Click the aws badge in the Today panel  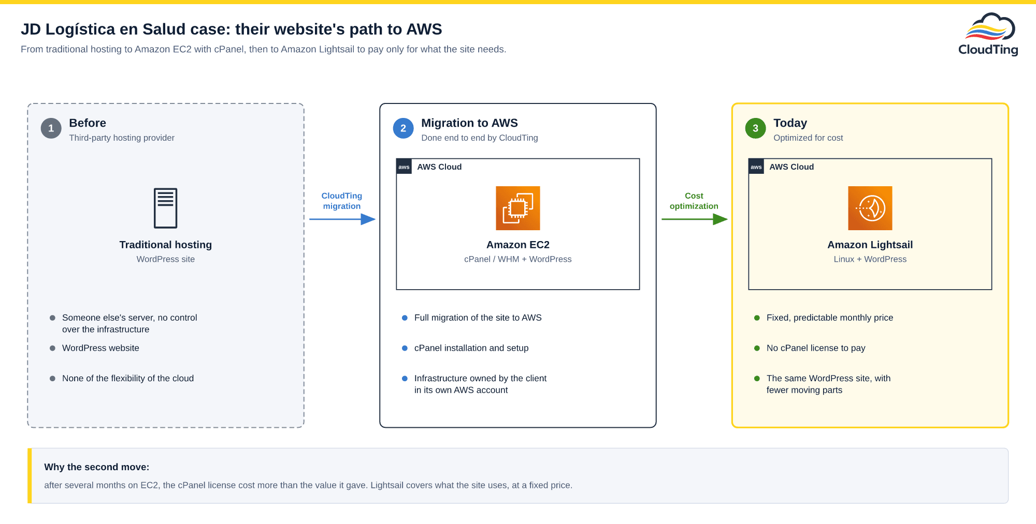click(x=756, y=167)
